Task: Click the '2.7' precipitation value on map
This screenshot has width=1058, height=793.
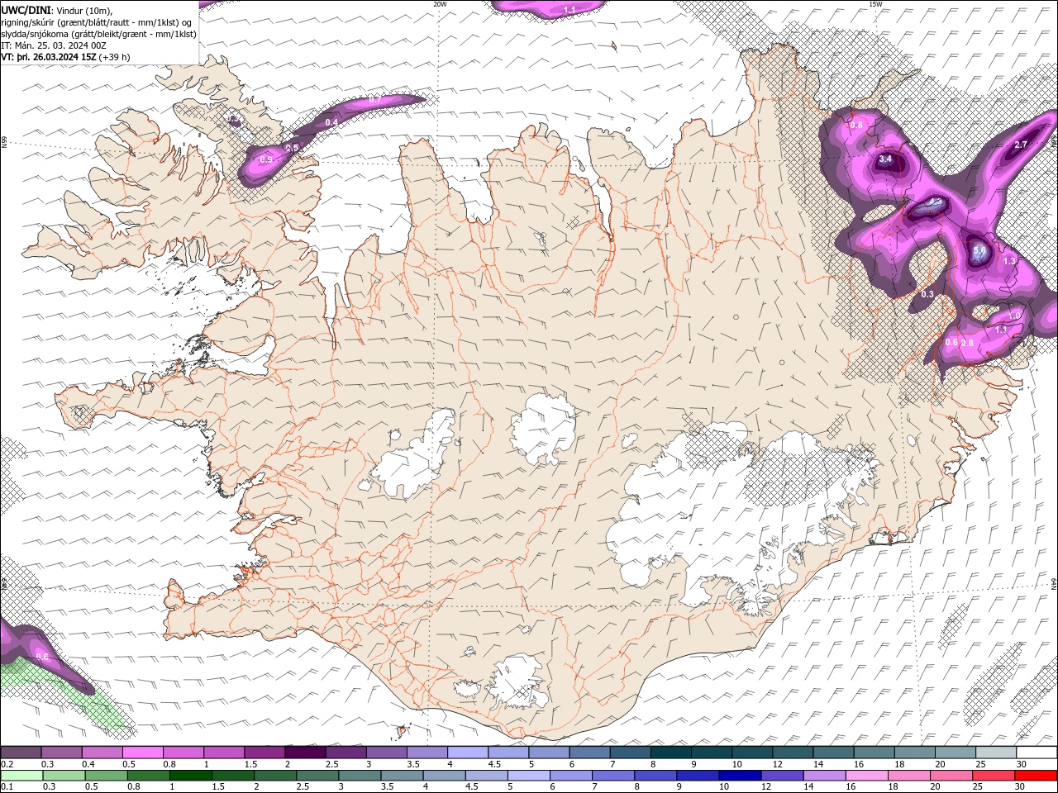Action: coord(1020,145)
